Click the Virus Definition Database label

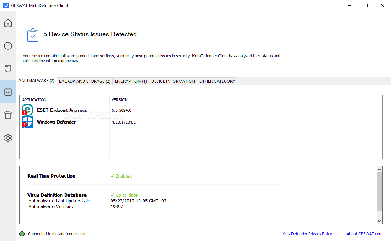coord(57,195)
